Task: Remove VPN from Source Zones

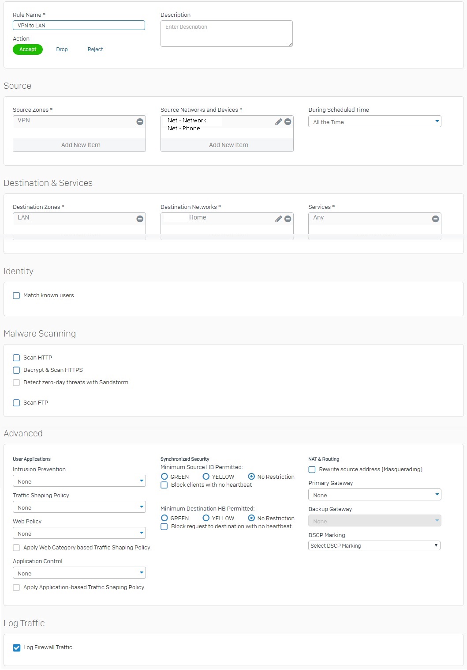Action: pos(140,121)
